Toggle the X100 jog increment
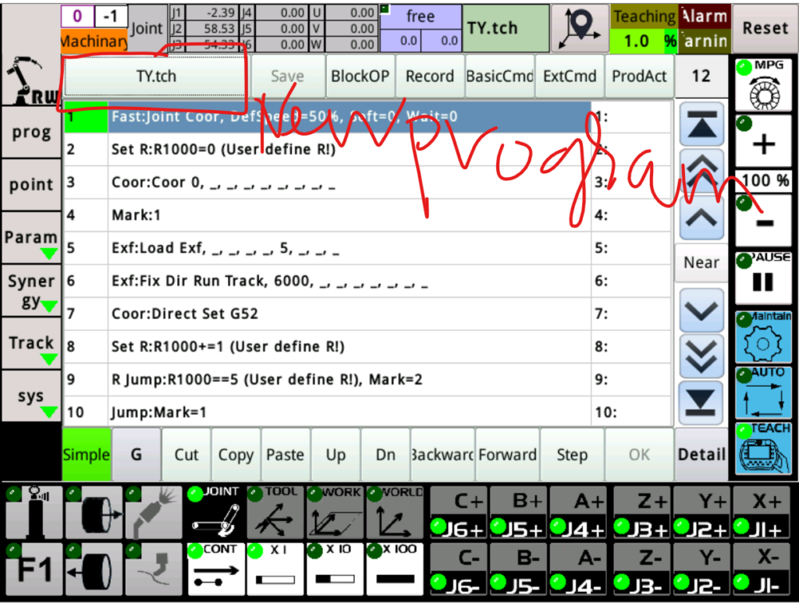Image resolution: width=799 pixels, height=603 pixels. click(395, 569)
